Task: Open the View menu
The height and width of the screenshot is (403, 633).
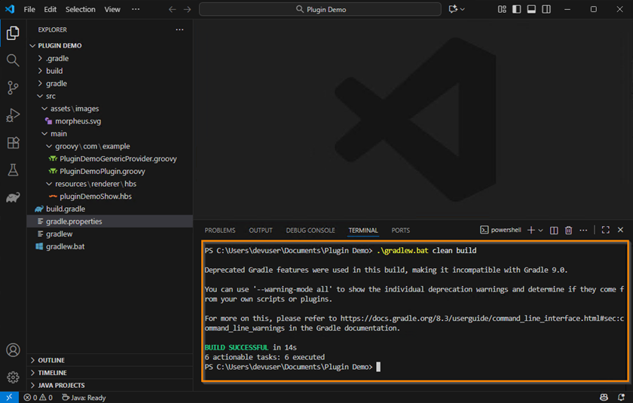Action: [112, 9]
